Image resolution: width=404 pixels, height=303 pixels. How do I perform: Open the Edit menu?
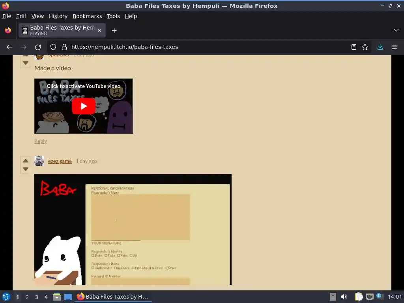21,16
